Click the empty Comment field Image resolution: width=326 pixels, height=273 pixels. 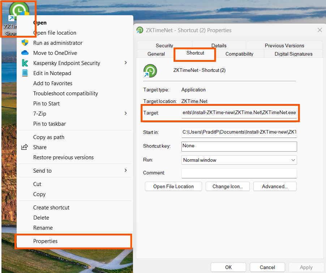click(239, 173)
